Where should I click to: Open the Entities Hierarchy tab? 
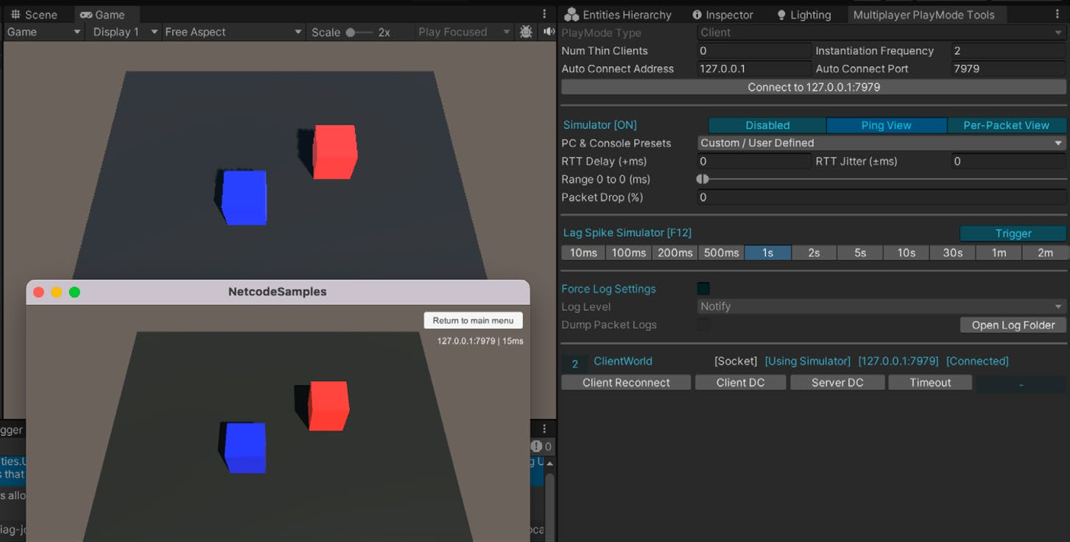coord(619,15)
